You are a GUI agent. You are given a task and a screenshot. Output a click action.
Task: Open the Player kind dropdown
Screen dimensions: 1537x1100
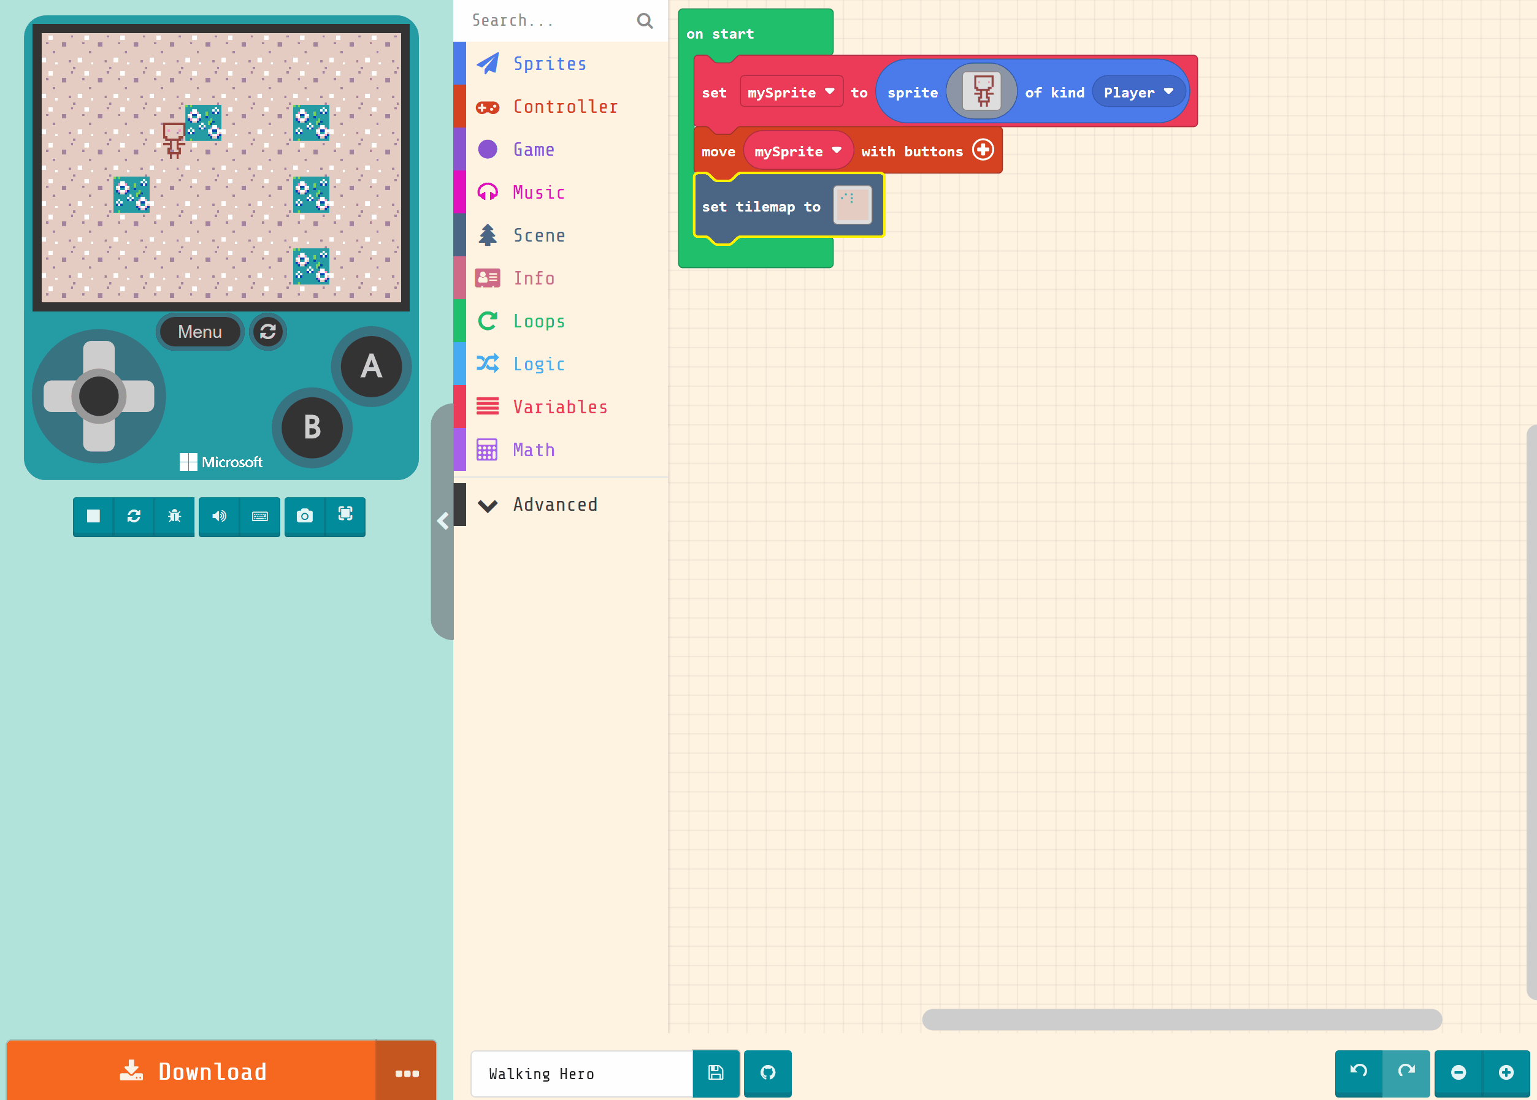click(x=1136, y=91)
